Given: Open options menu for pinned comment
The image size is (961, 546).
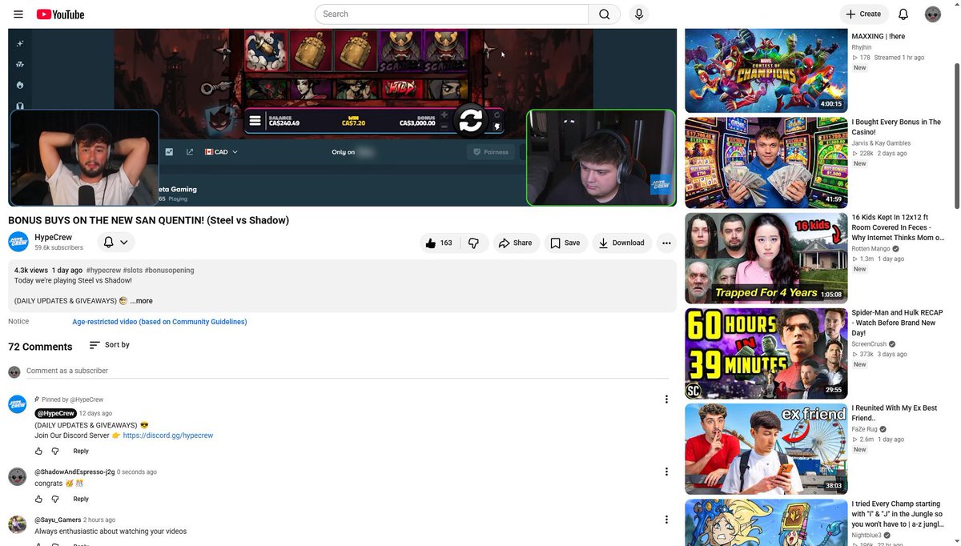Looking at the screenshot, I should (x=666, y=399).
